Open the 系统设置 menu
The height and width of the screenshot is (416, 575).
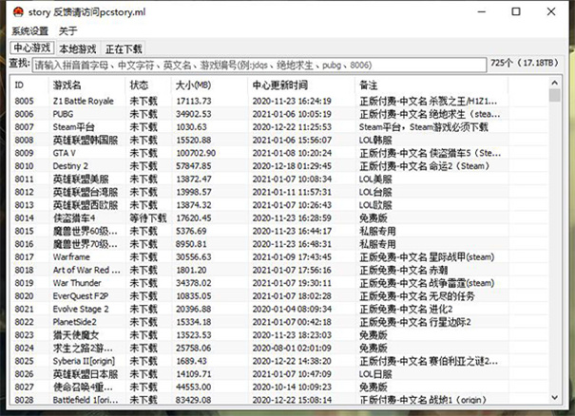pyautogui.click(x=29, y=31)
